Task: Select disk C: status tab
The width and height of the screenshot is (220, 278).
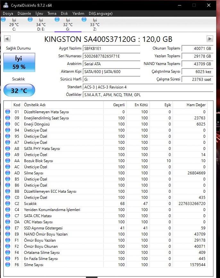Action: [14, 24]
